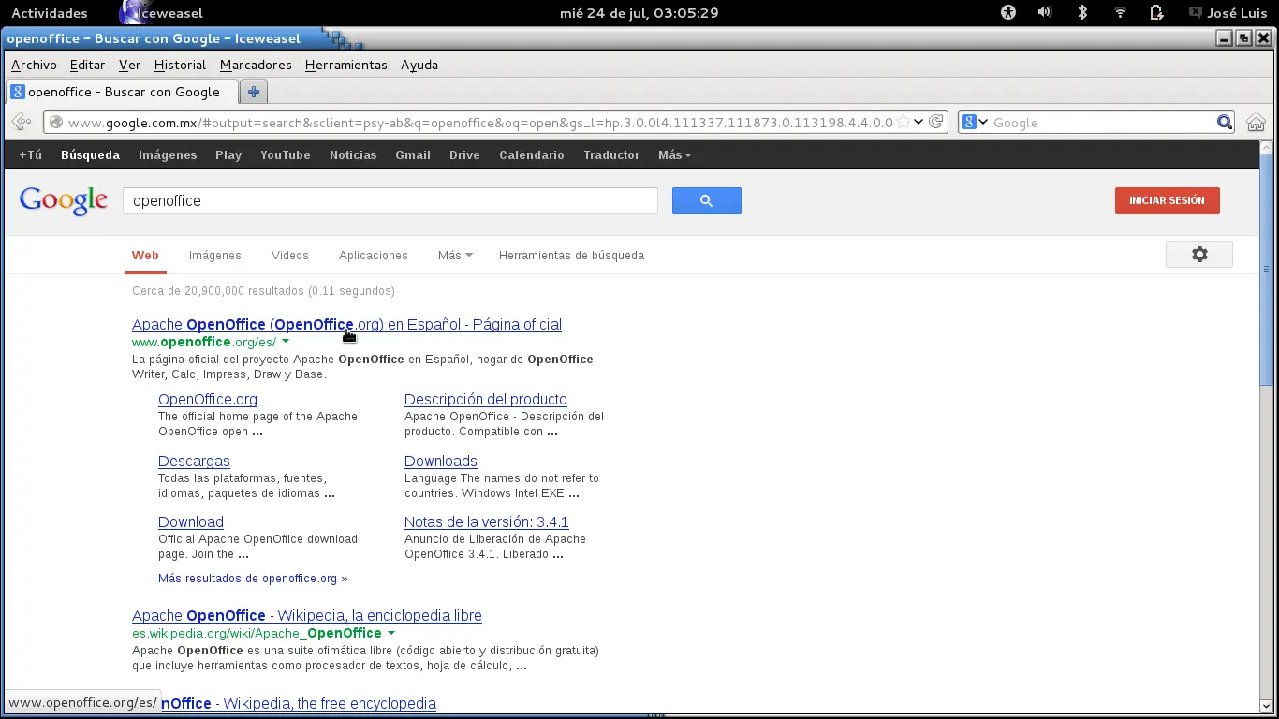This screenshot has width=1279, height=719.
Task: Open the Downloads sitelink
Action: (440, 461)
